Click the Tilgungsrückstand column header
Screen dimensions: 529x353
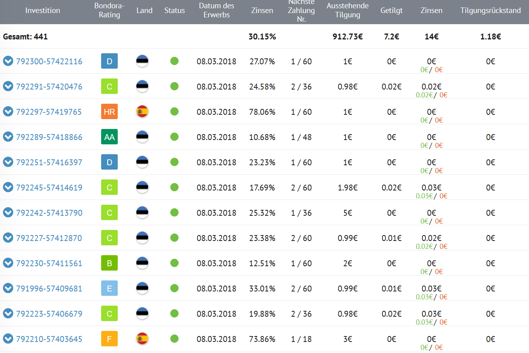490,11
